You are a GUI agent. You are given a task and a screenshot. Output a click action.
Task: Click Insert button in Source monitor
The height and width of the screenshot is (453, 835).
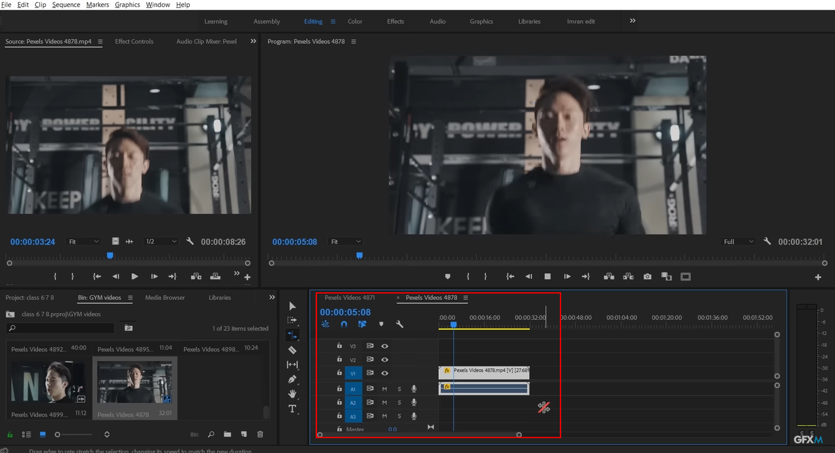pyautogui.click(x=196, y=276)
